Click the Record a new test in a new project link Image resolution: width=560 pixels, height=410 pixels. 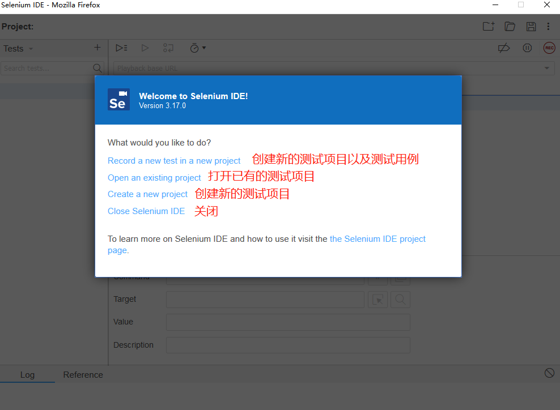[174, 161]
